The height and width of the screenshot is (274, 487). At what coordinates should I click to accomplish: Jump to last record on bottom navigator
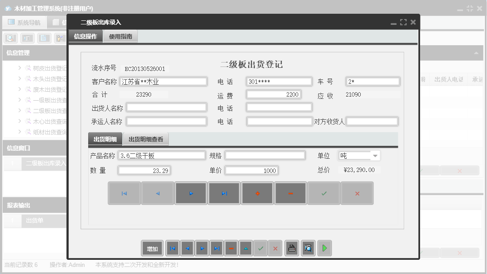tap(217, 248)
